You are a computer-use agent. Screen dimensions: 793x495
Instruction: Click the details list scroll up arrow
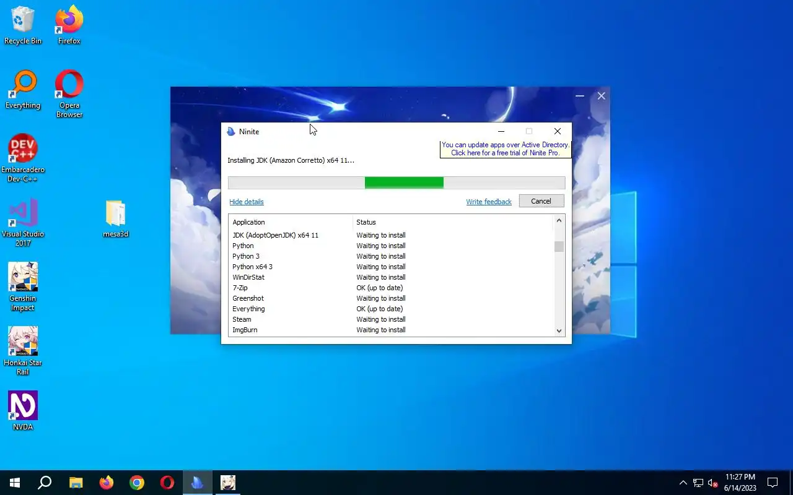[x=559, y=221]
